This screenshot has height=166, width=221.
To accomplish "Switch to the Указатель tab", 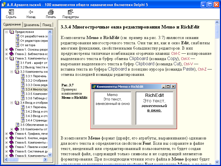I will [31, 25].
